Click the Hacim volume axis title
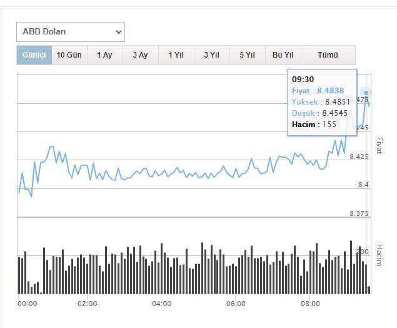 (x=378, y=255)
